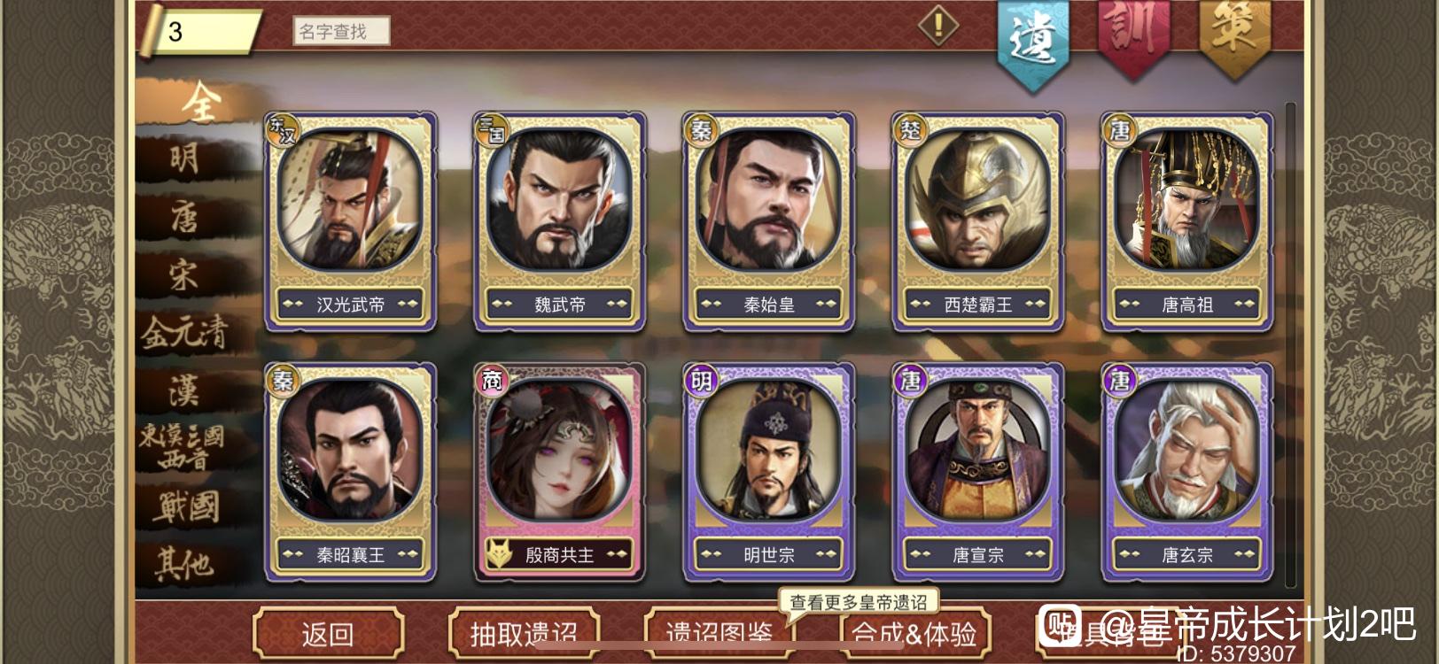The image size is (1439, 664).
Task: Select the 汉光武帝 emperor portrait
Action: (x=350, y=197)
